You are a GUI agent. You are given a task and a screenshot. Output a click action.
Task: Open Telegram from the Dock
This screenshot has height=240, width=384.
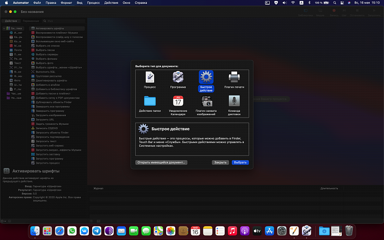[x=96, y=231]
